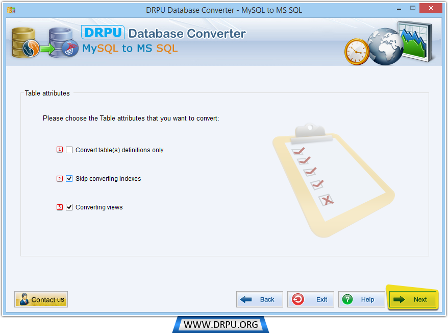
Task: Go to previous step with Back
Action: pyautogui.click(x=259, y=299)
